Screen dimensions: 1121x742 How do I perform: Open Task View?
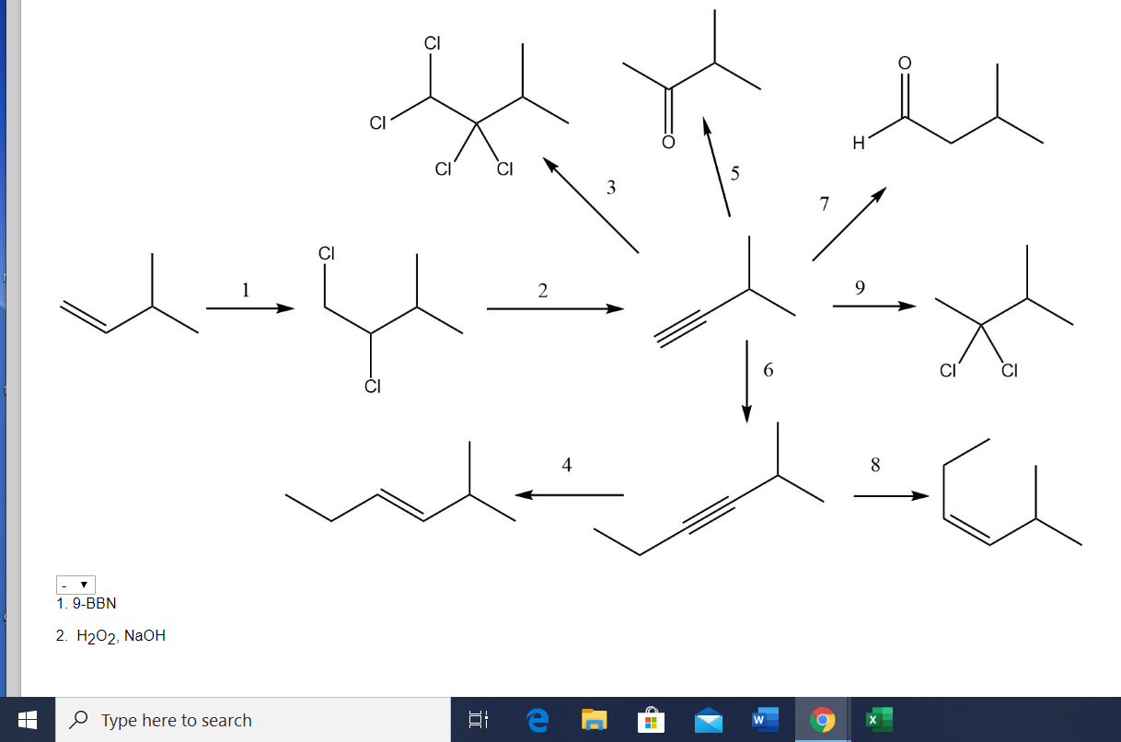(x=478, y=720)
